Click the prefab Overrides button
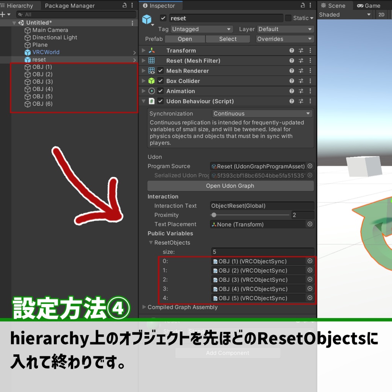This screenshot has width=392, height=392. (x=285, y=39)
